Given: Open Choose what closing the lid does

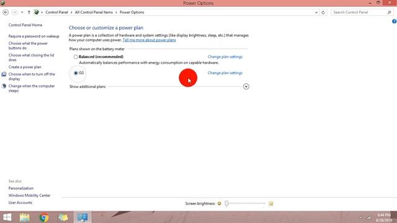Looking at the screenshot, I should [x=31, y=58].
